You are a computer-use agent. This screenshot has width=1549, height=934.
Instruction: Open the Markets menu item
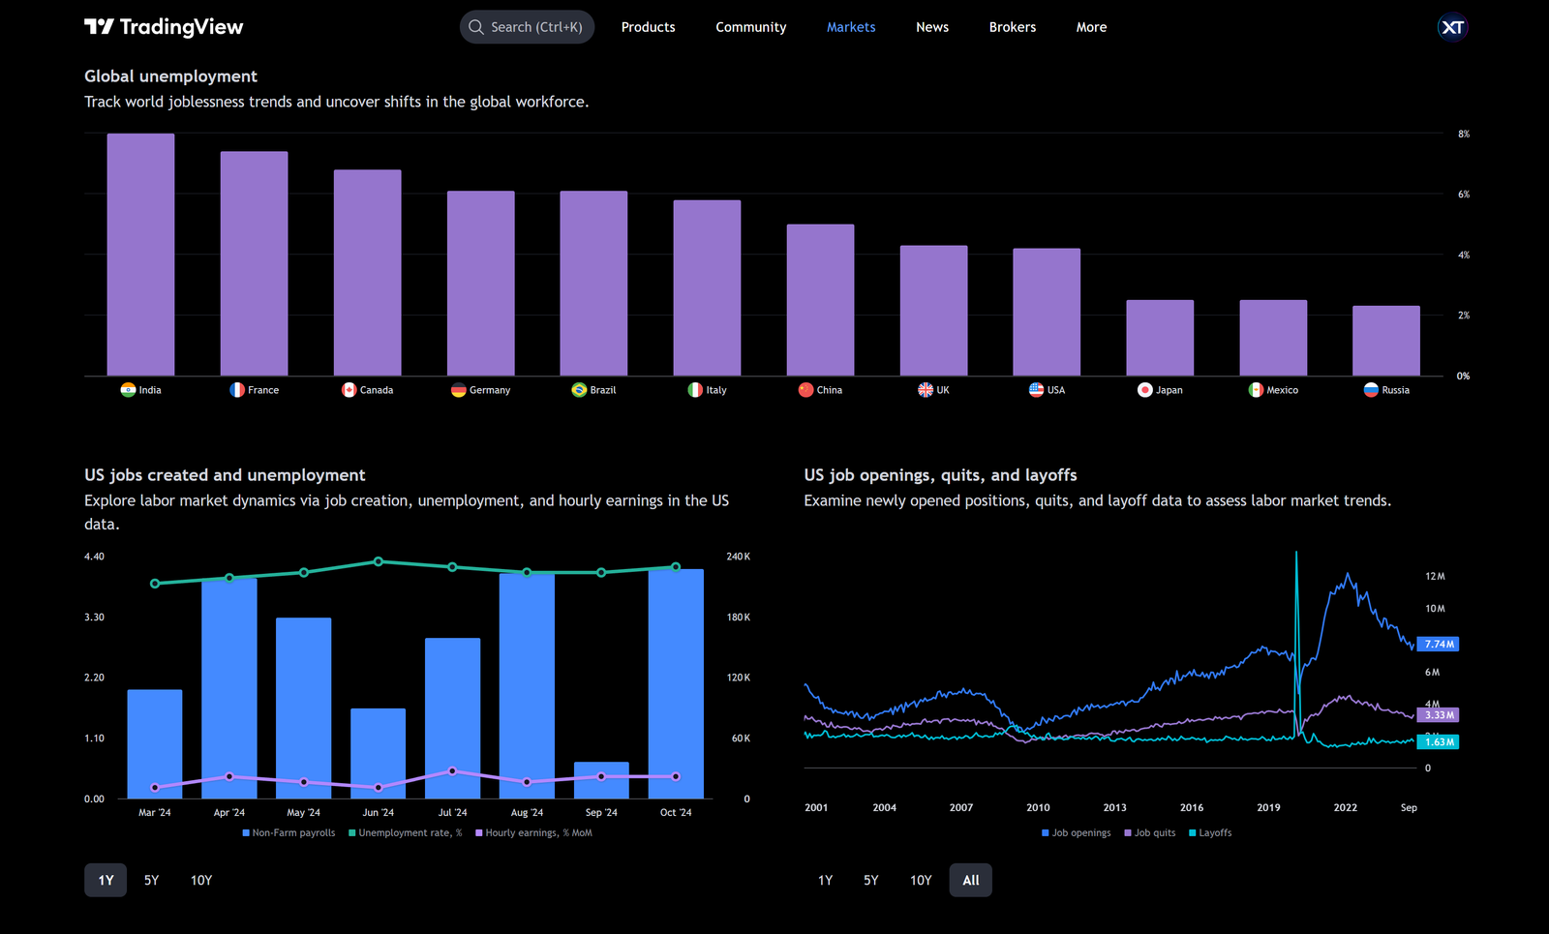pyautogui.click(x=851, y=26)
